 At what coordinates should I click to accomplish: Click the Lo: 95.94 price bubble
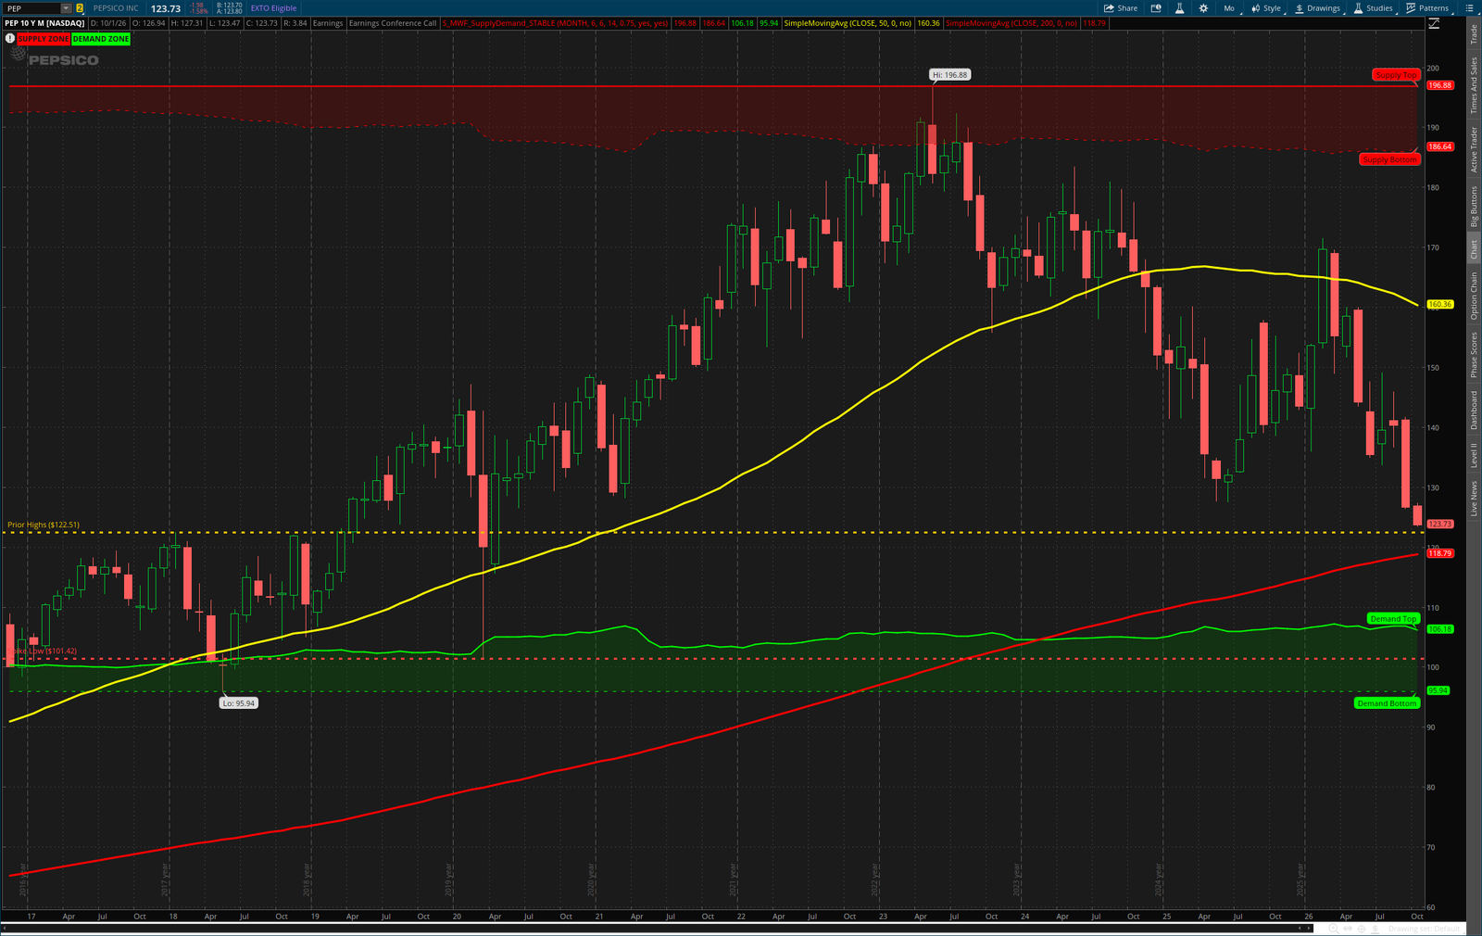[239, 703]
